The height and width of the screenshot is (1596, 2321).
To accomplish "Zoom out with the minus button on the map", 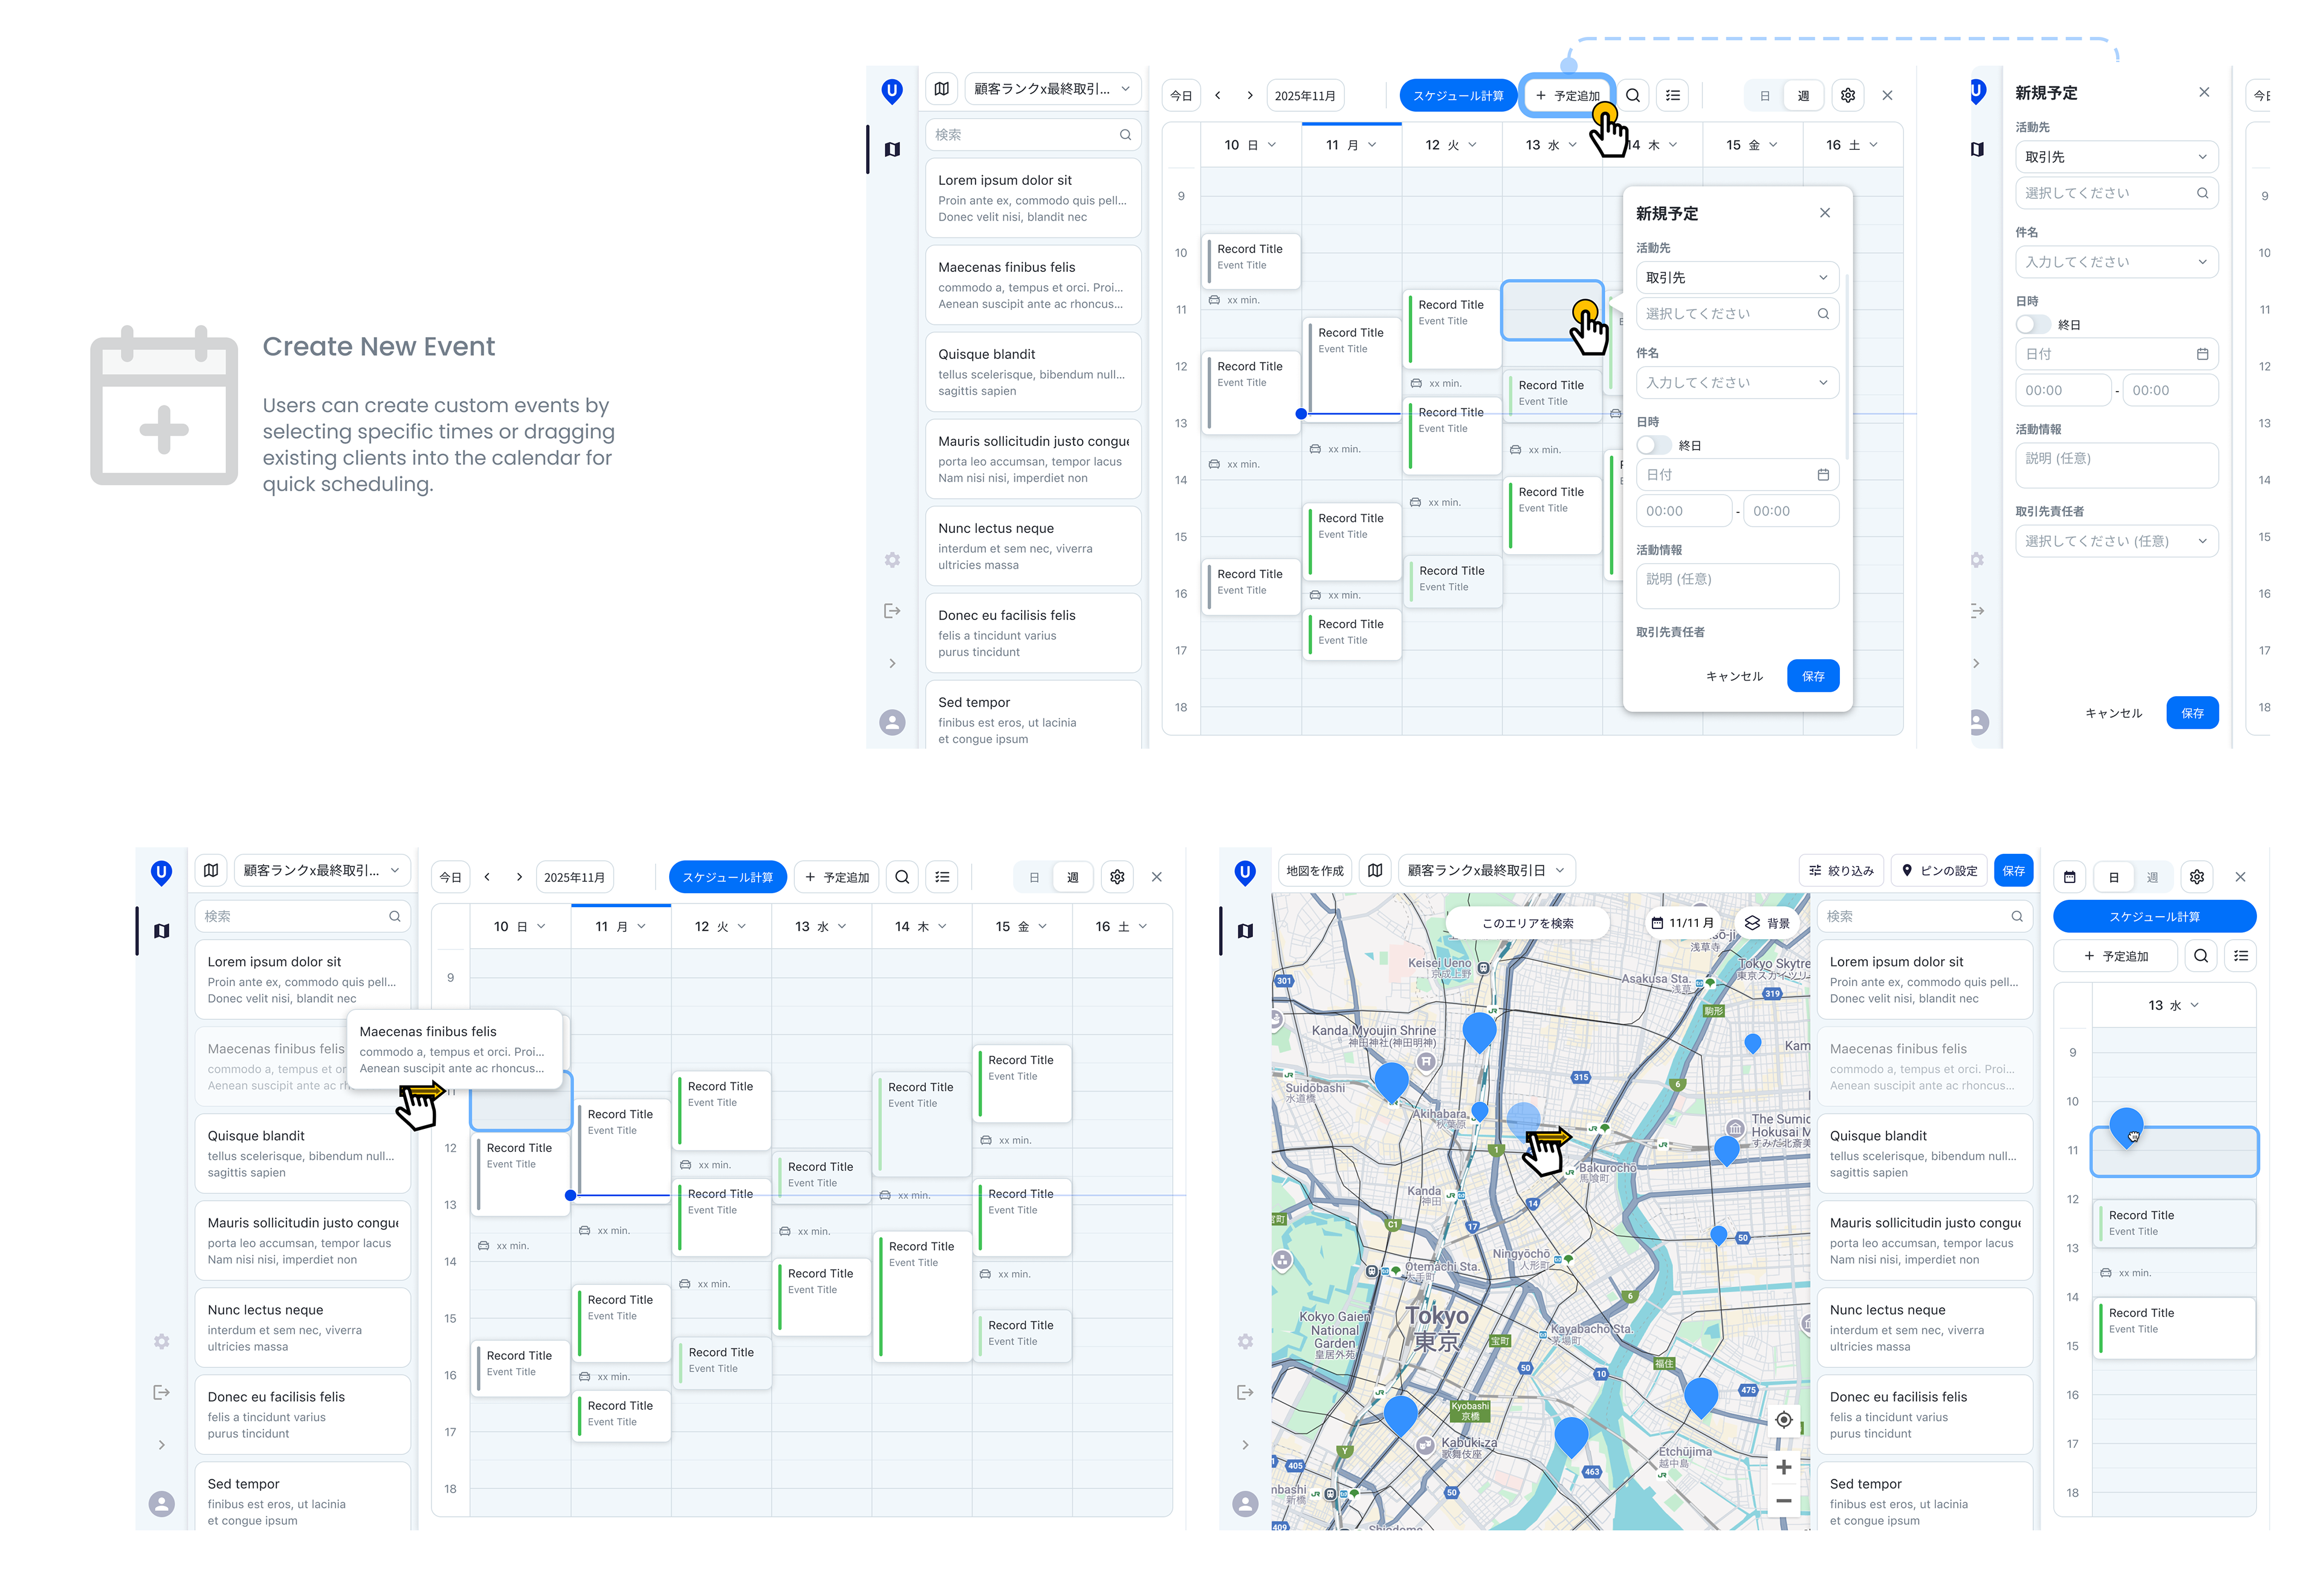I will pos(1783,1500).
